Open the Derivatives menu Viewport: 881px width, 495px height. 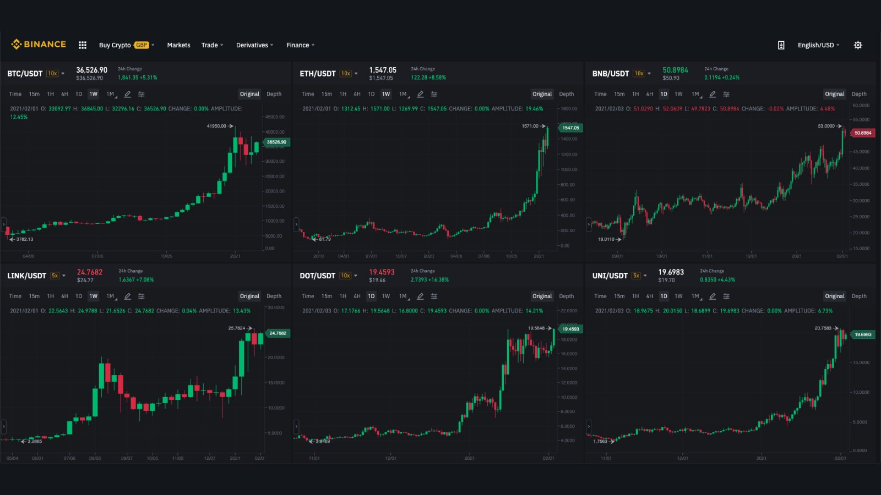[x=254, y=45]
